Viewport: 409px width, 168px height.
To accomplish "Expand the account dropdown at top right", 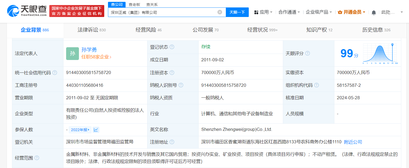I will coord(401,12).
